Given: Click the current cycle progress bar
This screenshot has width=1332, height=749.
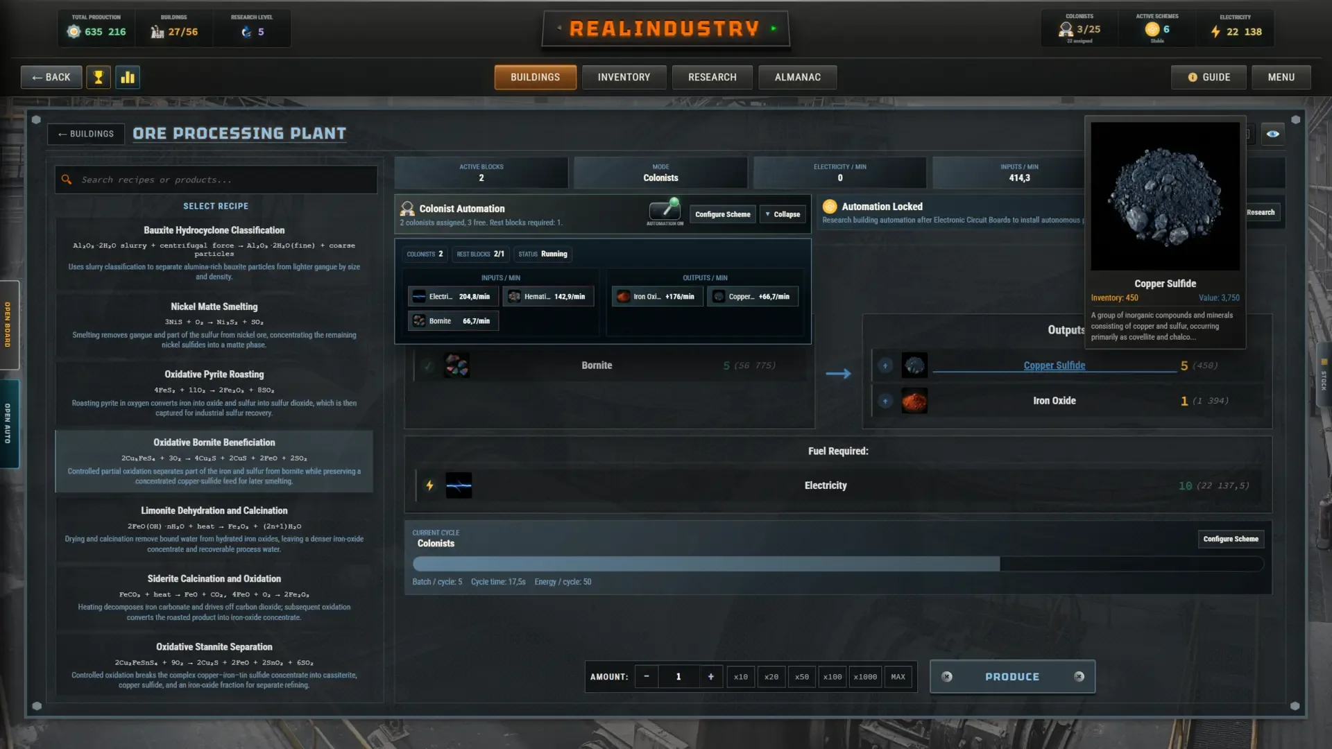Looking at the screenshot, I should [837, 564].
